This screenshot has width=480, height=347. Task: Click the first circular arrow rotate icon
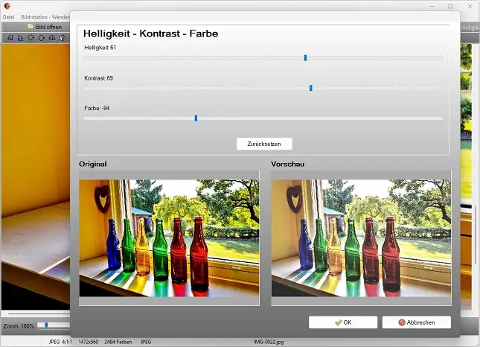(31, 37)
